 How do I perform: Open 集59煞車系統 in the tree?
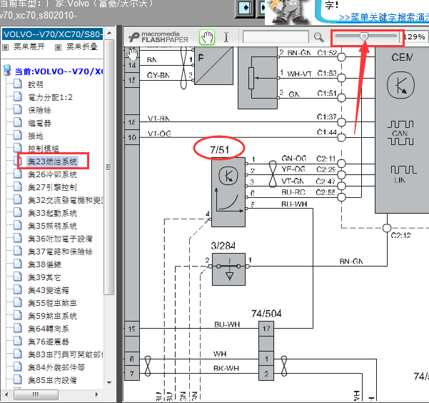click(53, 316)
